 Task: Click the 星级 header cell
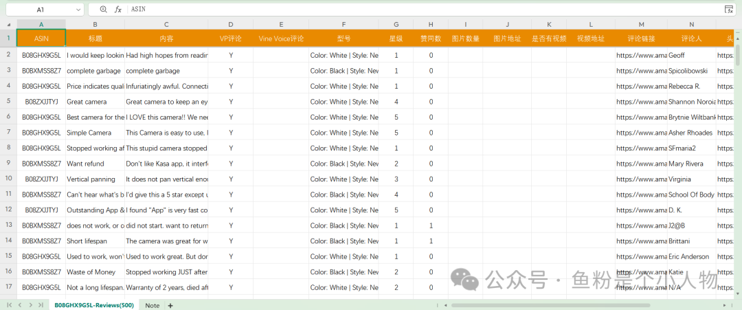(396, 38)
